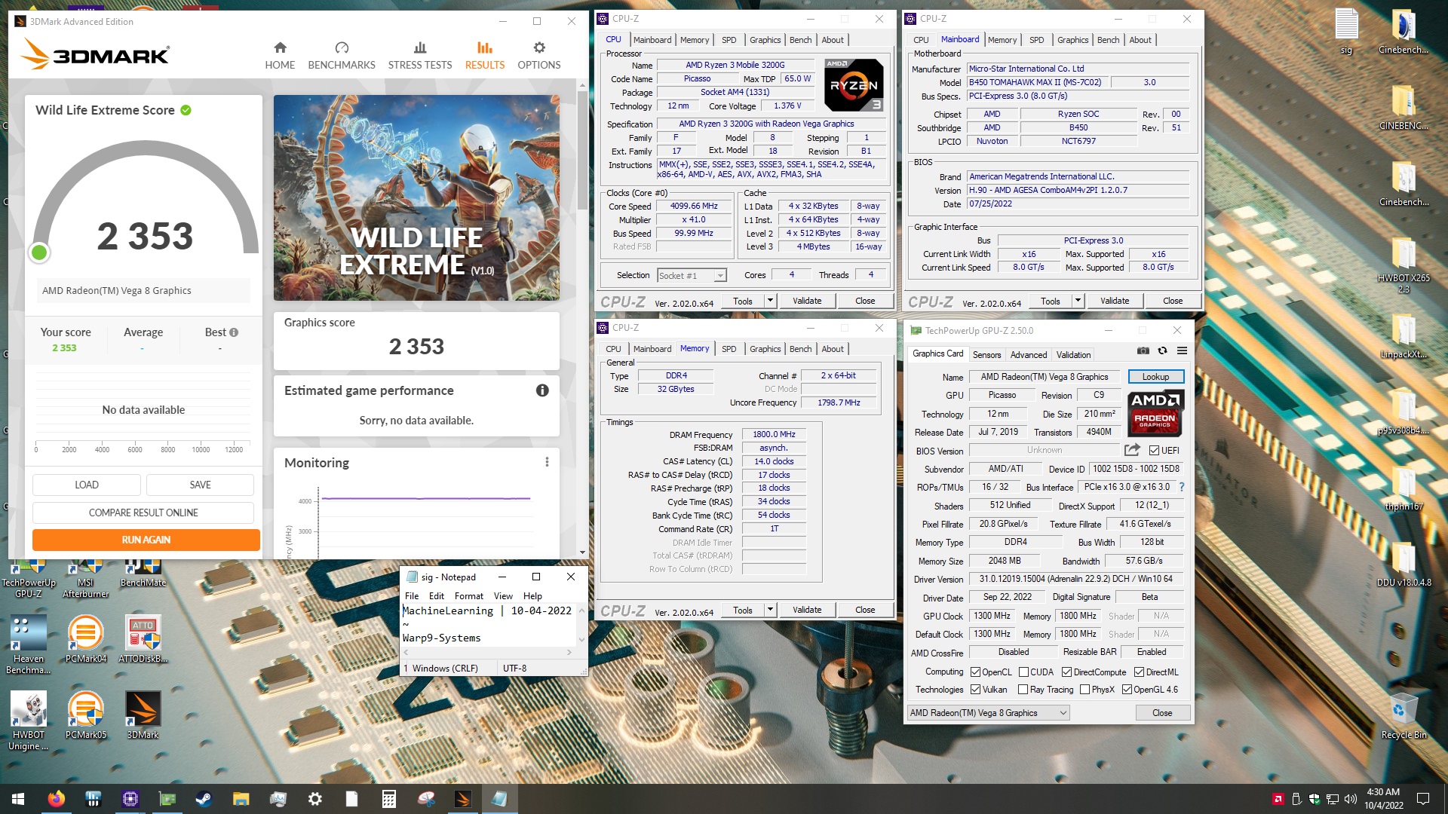Open 3DMark HOME section
This screenshot has width=1448, height=814.
tap(280, 56)
